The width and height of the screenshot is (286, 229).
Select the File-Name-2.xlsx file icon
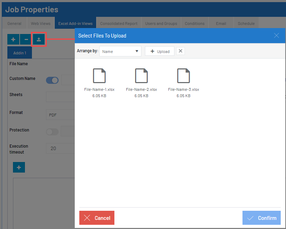point(141,76)
